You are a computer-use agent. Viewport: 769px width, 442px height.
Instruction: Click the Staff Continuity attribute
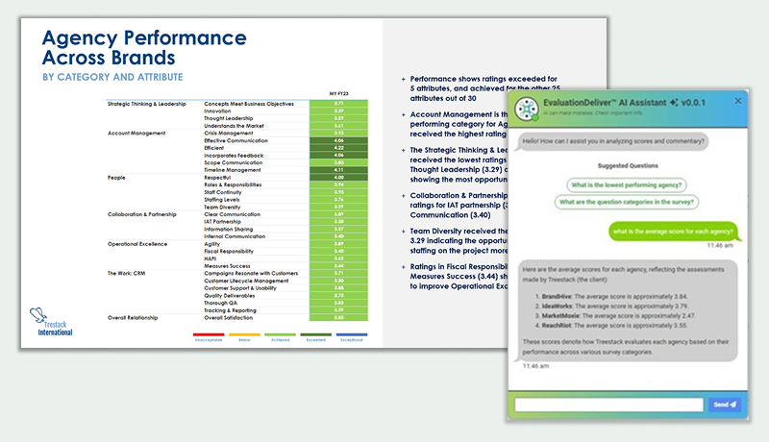click(223, 192)
